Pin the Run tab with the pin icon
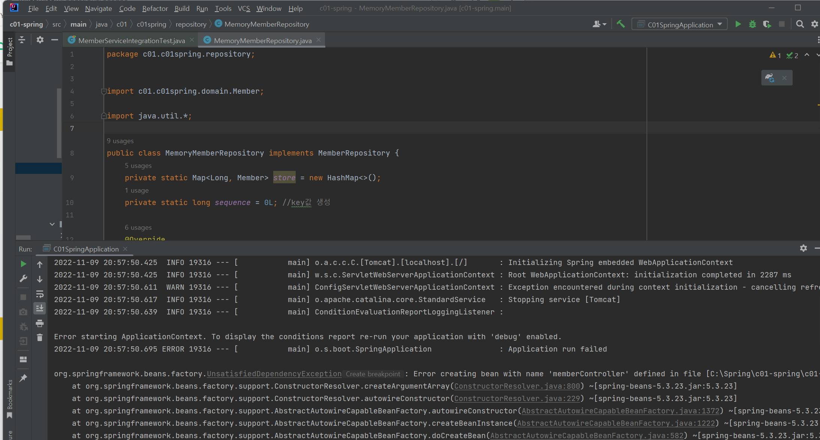 23,378
